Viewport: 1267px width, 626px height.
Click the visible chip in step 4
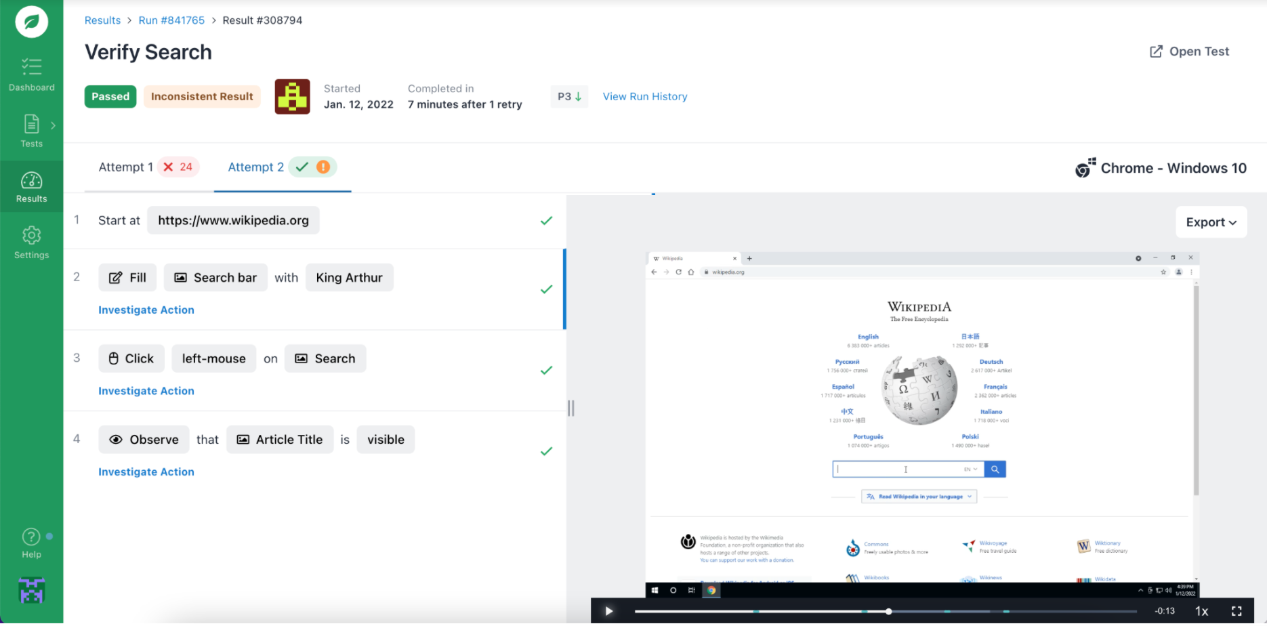[386, 440]
